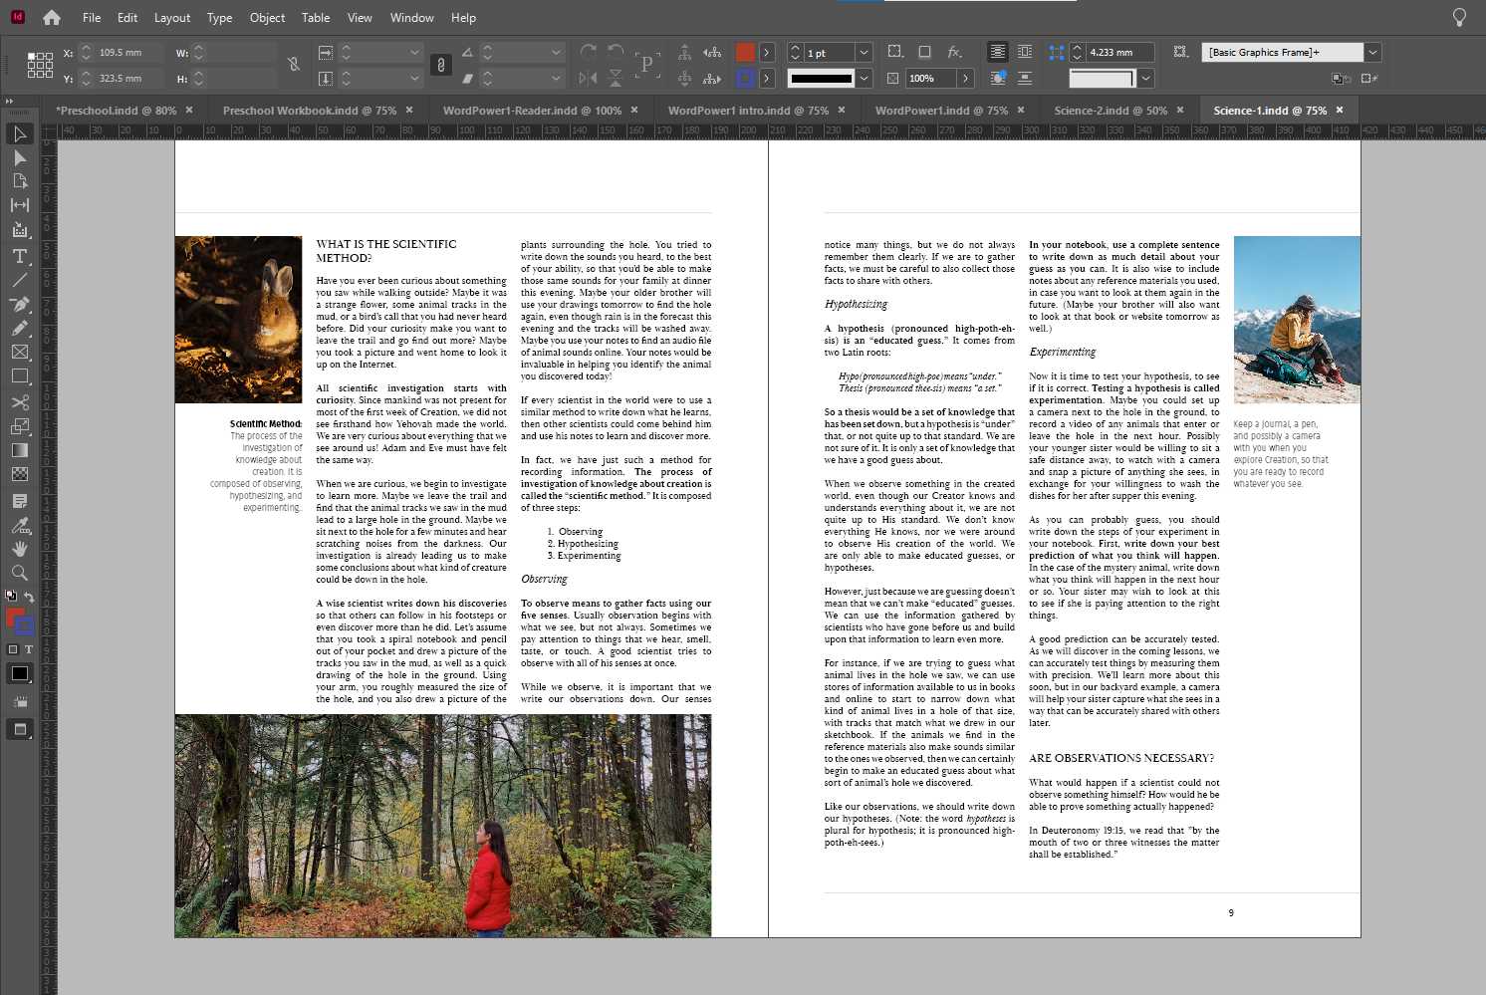This screenshot has height=995, width=1486.
Task: Open the Type menu
Action: (x=219, y=17)
